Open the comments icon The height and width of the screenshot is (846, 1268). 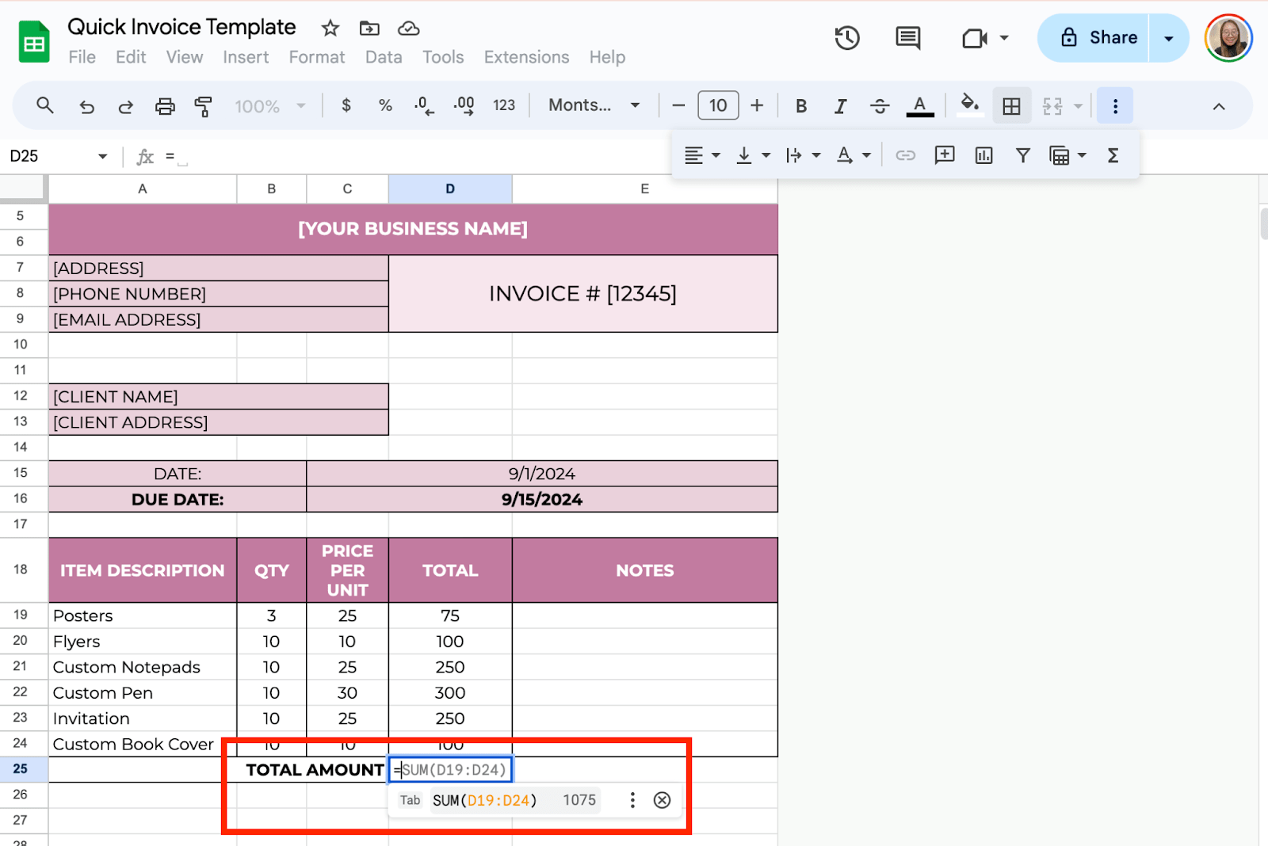click(907, 38)
